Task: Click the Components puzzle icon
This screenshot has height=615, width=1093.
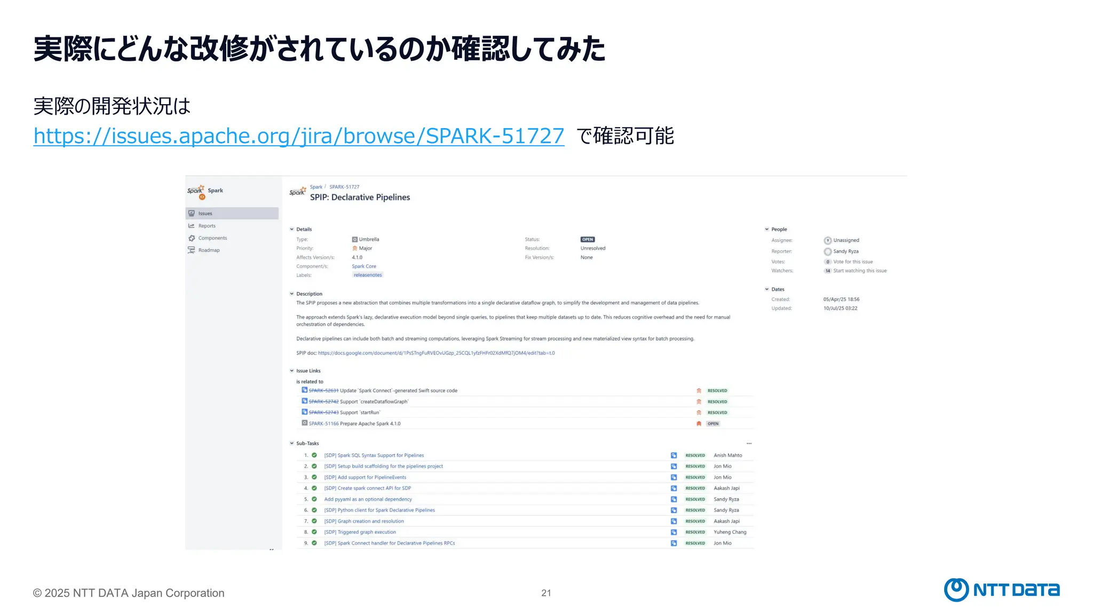Action: tap(192, 238)
